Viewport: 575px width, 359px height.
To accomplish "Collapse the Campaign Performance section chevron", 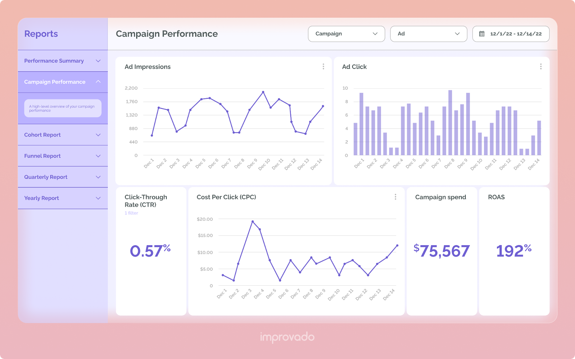I will 98,82.
